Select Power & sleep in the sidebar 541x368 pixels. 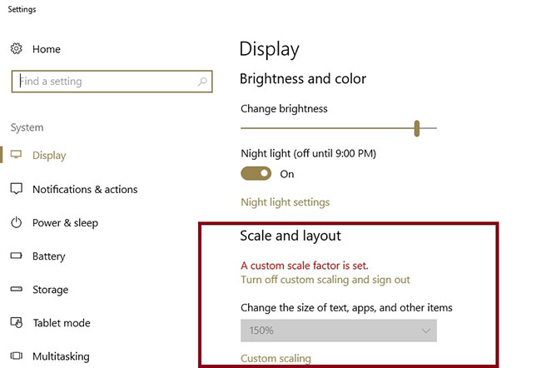(x=65, y=223)
